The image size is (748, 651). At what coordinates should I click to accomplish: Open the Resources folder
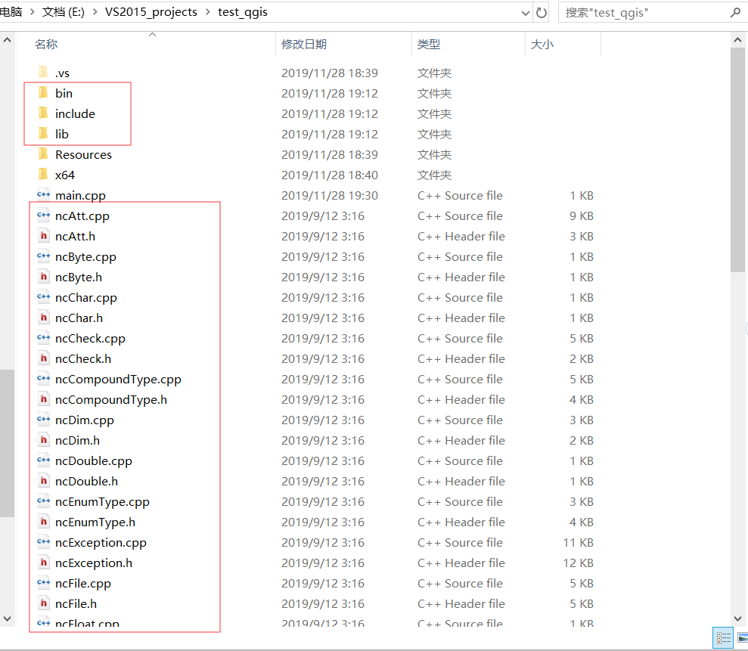pos(83,154)
